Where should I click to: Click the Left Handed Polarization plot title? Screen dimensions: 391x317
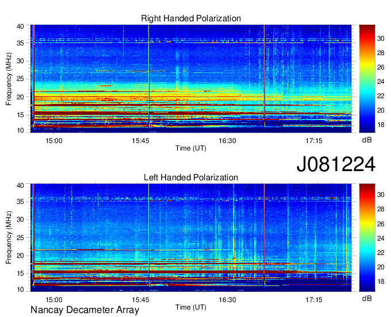[x=191, y=177]
